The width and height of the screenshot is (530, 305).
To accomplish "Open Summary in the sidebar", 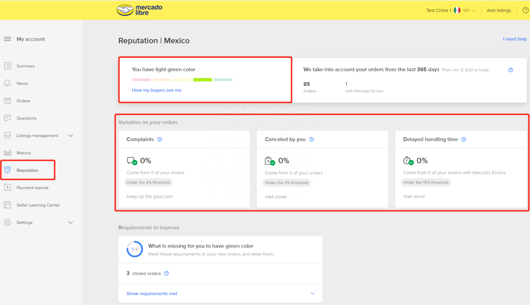I will (26, 66).
